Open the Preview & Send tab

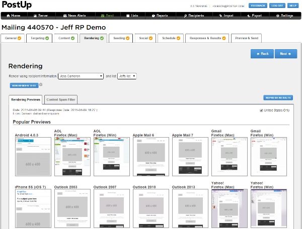(x=246, y=38)
